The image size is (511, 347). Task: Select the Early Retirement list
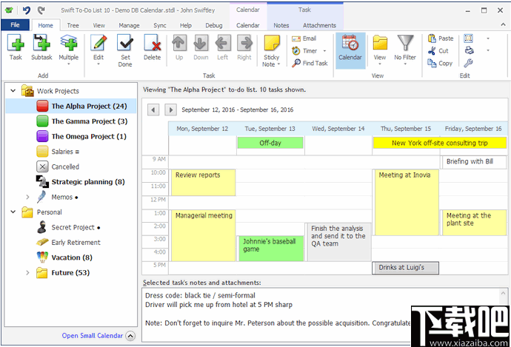click(68, 242)
